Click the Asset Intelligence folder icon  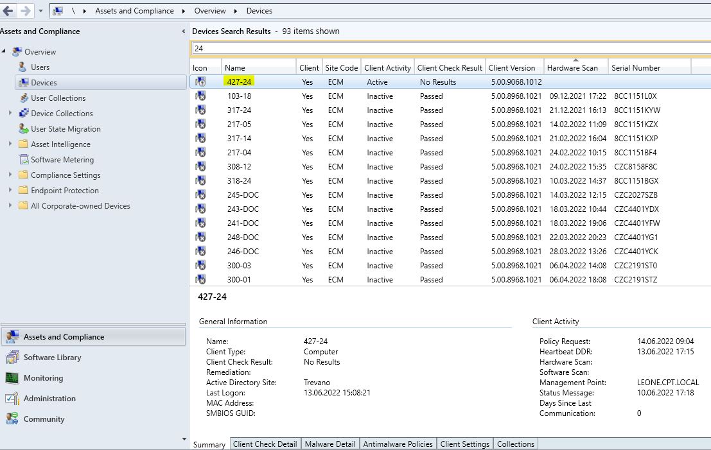coord(24,144)
